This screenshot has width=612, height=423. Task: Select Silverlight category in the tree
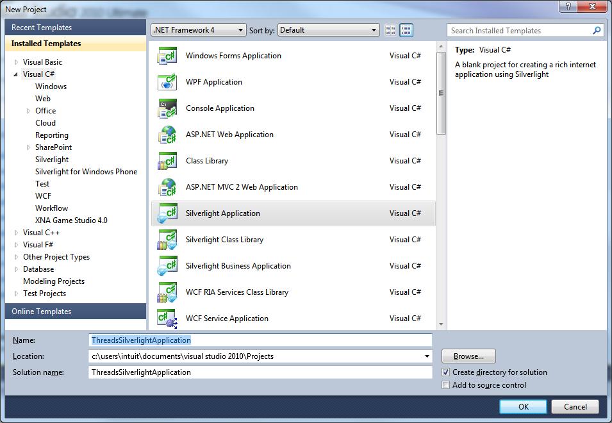pos(52,160)
